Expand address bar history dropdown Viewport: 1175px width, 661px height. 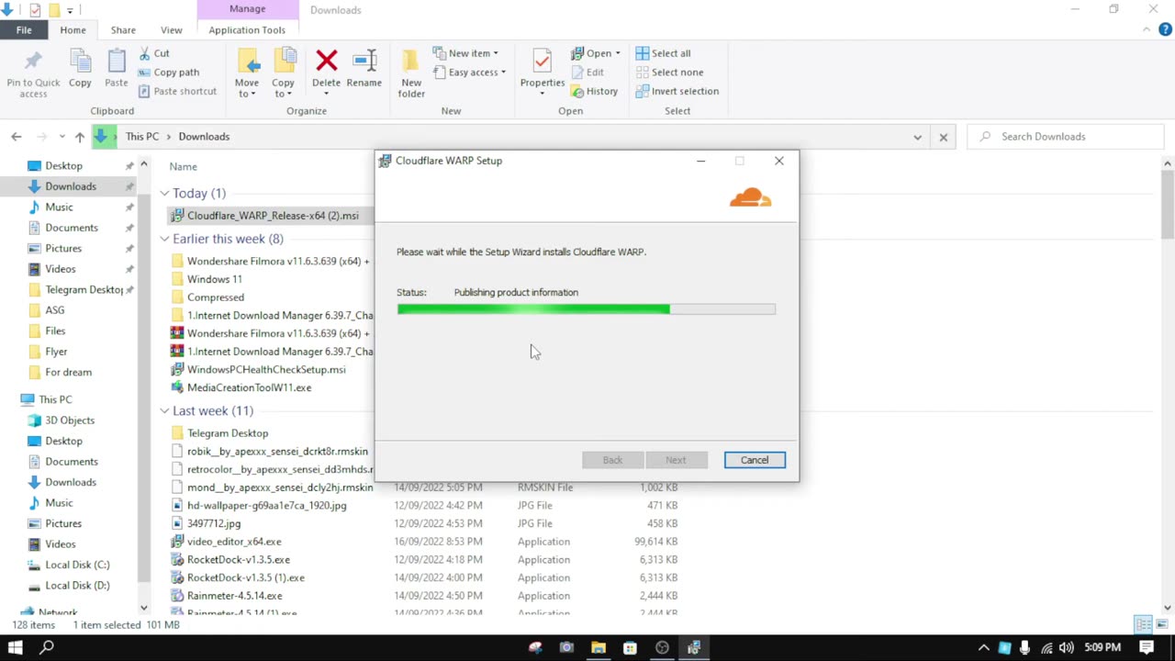pyautogui.click(x=917, y=137)
